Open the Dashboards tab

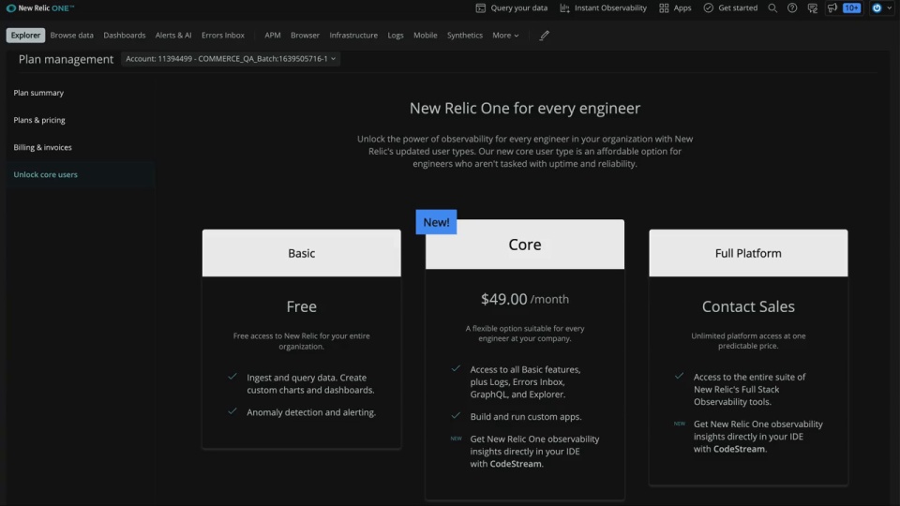click(x=125, y=35)
